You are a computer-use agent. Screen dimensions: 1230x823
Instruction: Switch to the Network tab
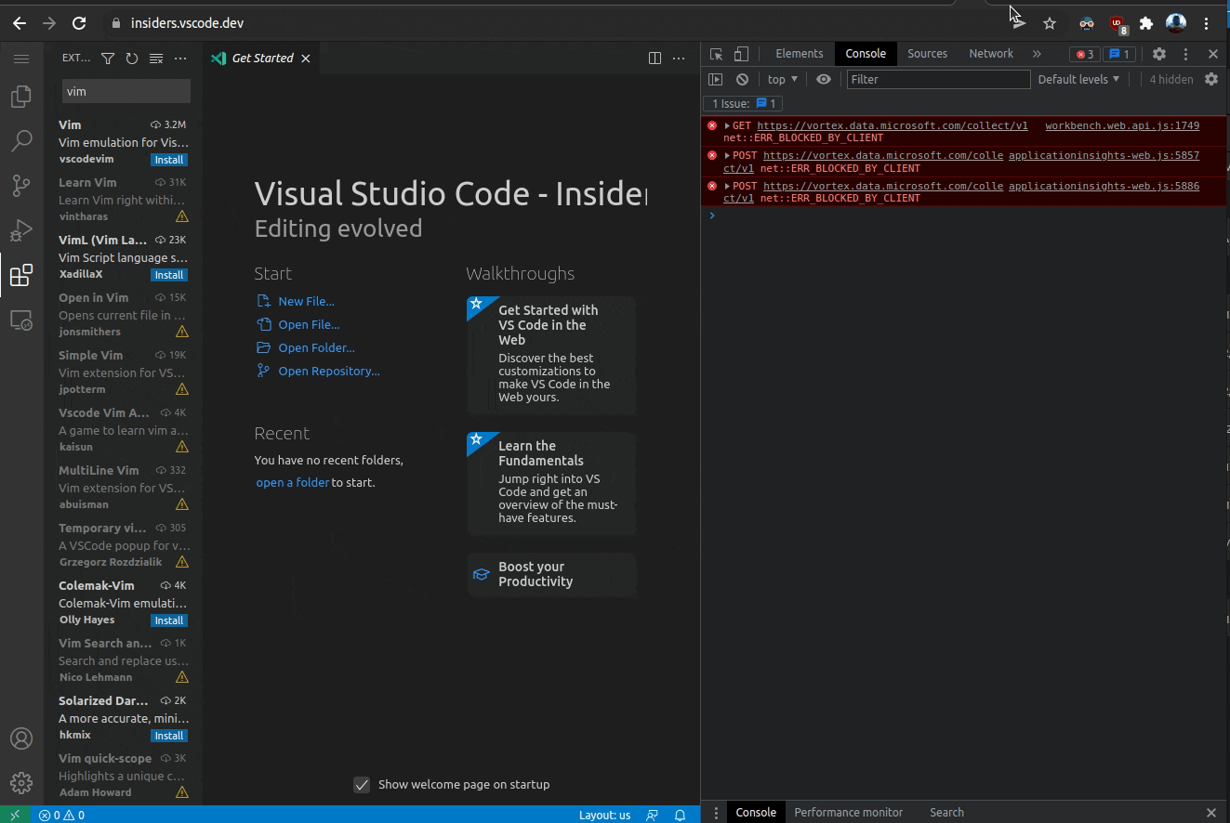[991, 54]
